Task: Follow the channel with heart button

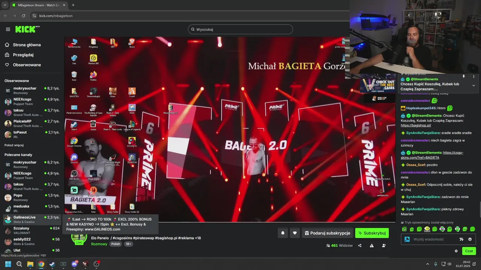Action: point(295,233)
